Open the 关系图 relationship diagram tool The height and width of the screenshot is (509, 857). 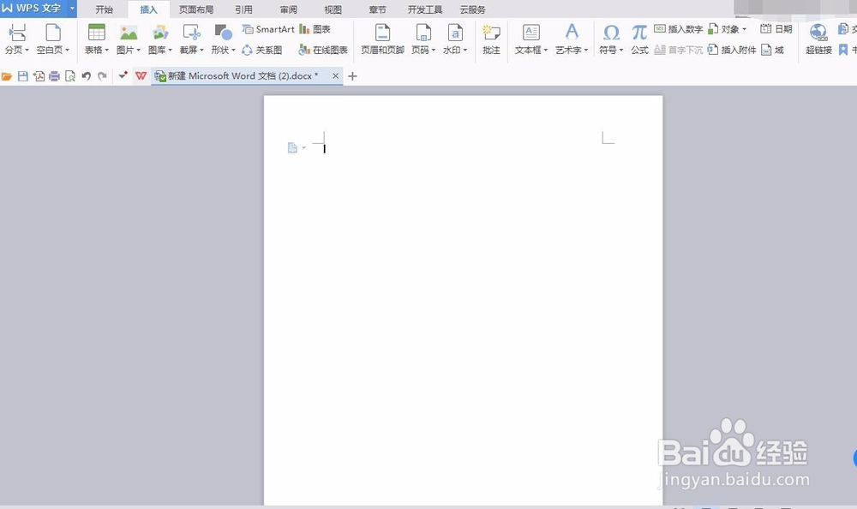point(261,50)
